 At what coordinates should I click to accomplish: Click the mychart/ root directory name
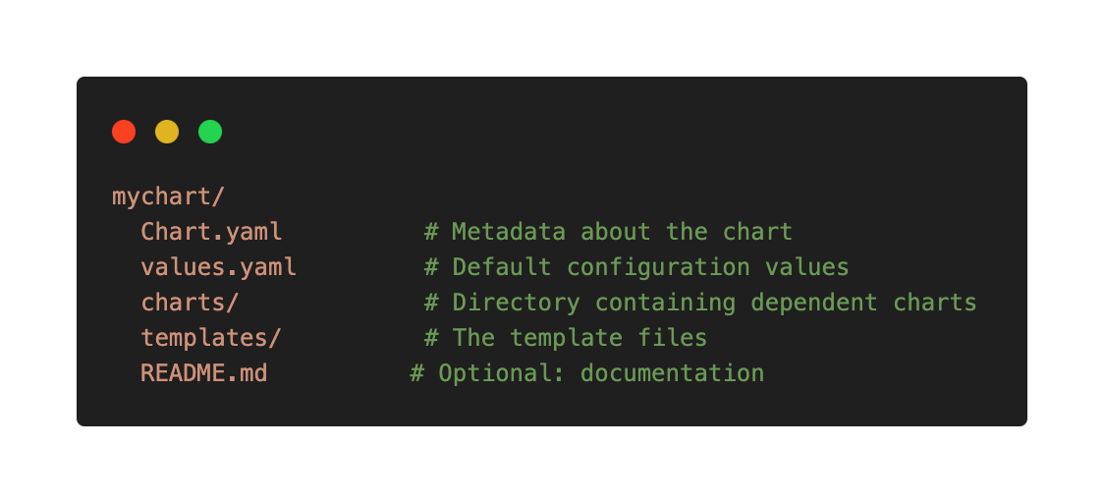pos(168,197)
